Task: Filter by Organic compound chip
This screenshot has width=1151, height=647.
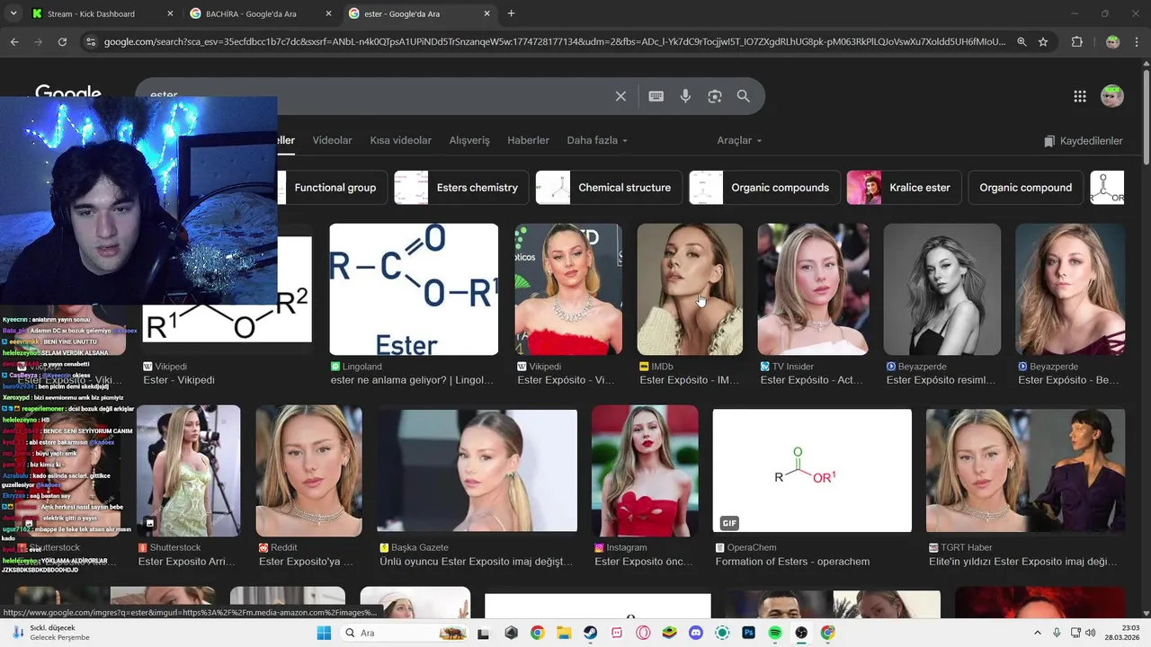Action: click(1025, 188)
